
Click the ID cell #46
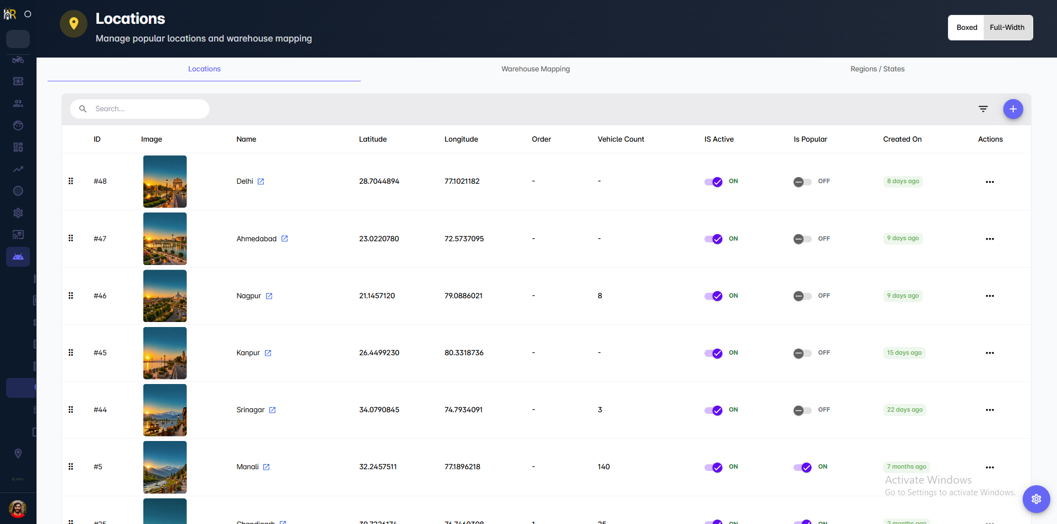(x=100, y=296)
